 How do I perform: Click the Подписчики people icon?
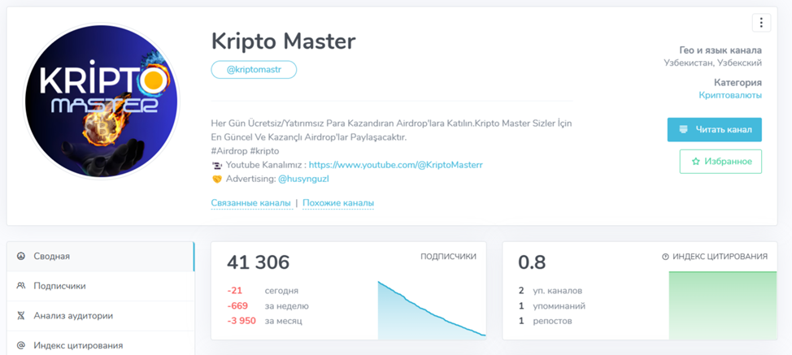[x=21, y=286]
